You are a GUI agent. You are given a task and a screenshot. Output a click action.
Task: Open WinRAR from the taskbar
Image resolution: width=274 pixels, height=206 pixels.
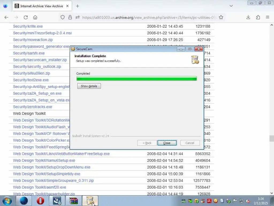click(x=73, y=201)
